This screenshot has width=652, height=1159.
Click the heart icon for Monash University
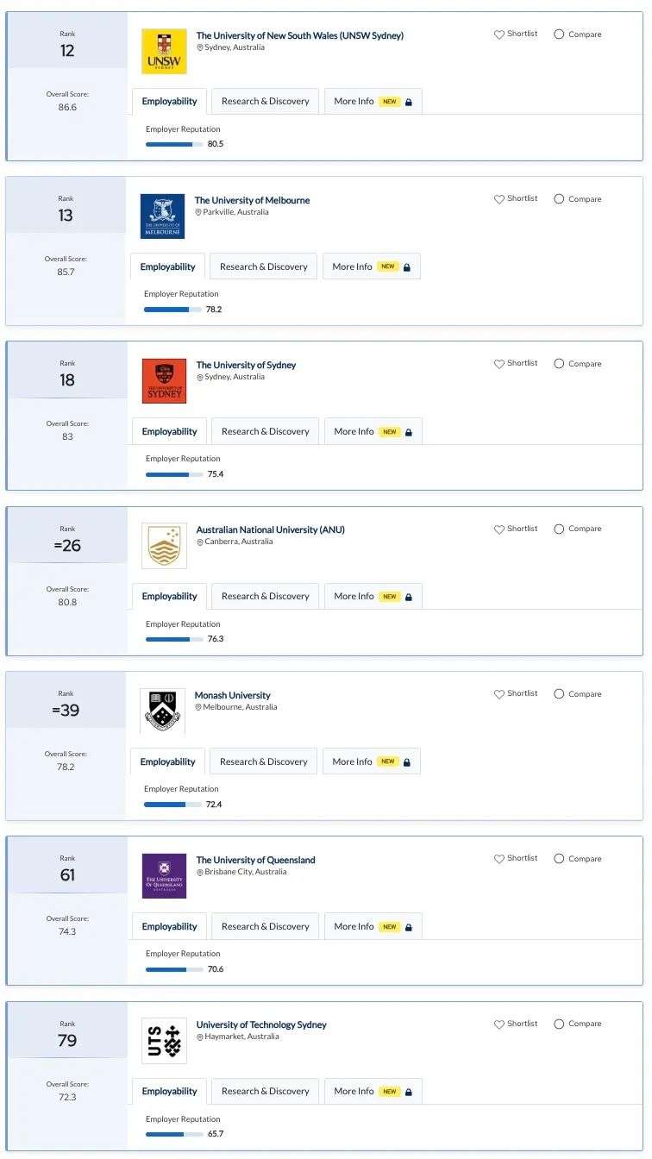click(498, 694)
